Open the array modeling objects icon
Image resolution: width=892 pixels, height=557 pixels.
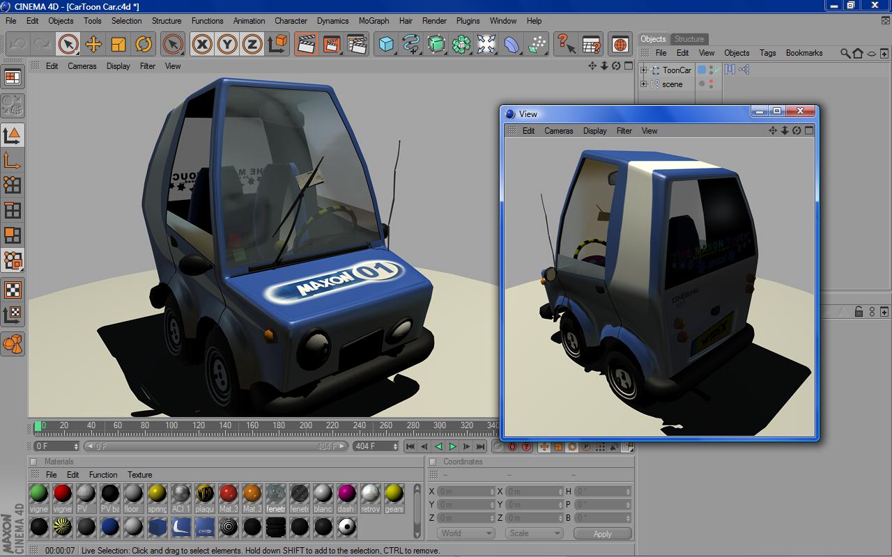[461, 45]
